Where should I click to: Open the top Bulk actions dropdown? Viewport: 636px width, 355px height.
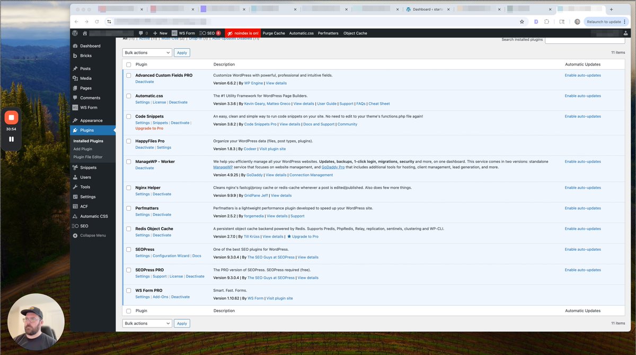tap(147, 53)
